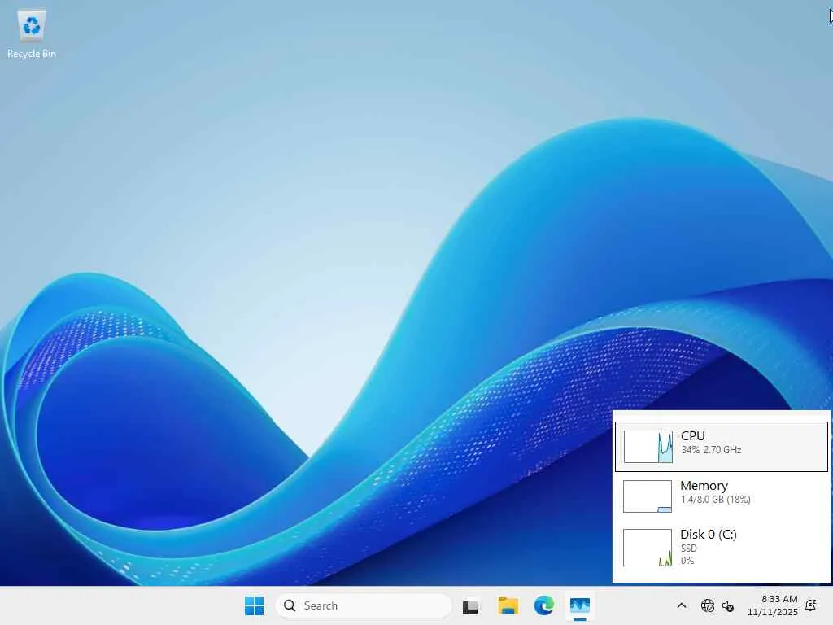
Task: Click the 11/11/2025 date text
Action: point(773,612)
